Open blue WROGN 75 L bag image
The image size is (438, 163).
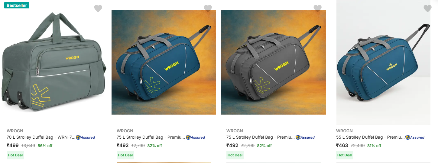tap(164, 62)
